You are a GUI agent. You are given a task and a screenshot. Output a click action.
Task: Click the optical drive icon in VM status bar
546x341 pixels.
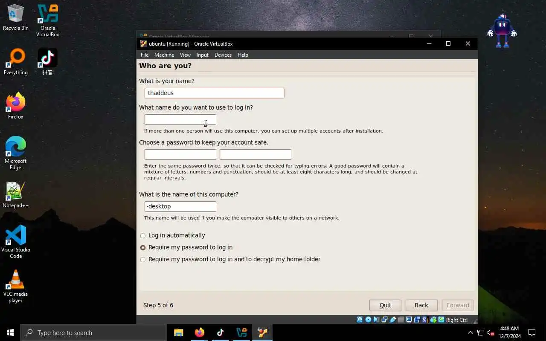(368, 320)
